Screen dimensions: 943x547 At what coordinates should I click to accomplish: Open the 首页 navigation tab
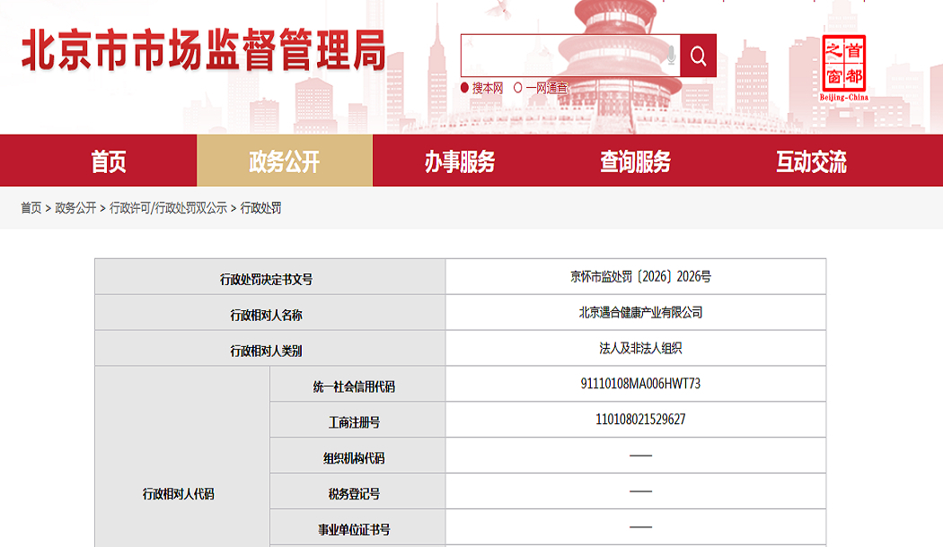tap(109, 161)
